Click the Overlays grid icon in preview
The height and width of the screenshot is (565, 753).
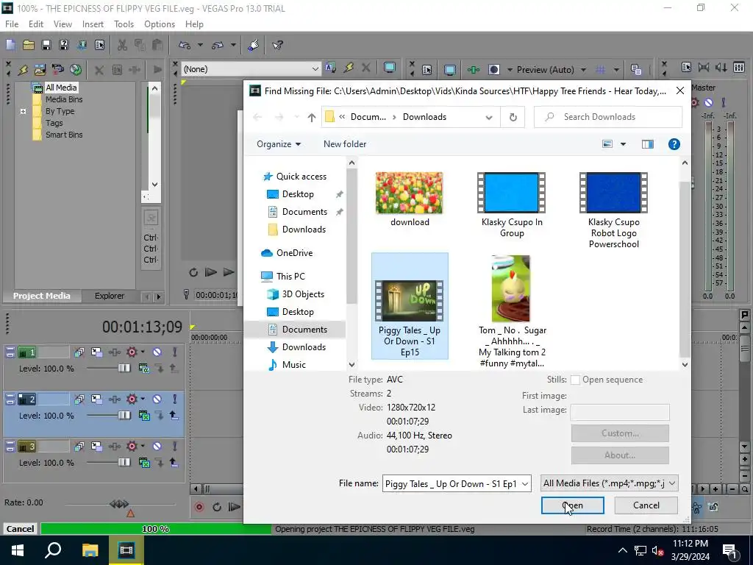600,70
